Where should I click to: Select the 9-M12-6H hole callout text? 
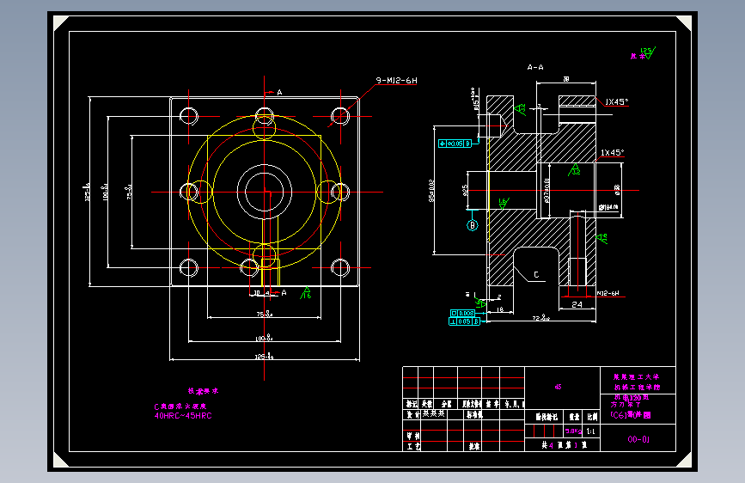tap(397, 81)
